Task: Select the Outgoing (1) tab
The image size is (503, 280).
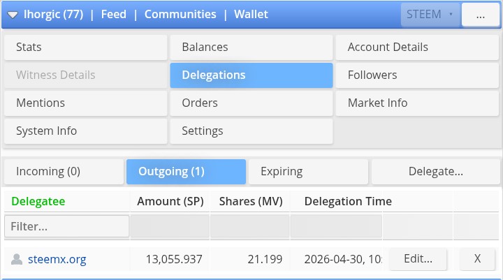Action: pyautogui.click(x=186, y=172)
